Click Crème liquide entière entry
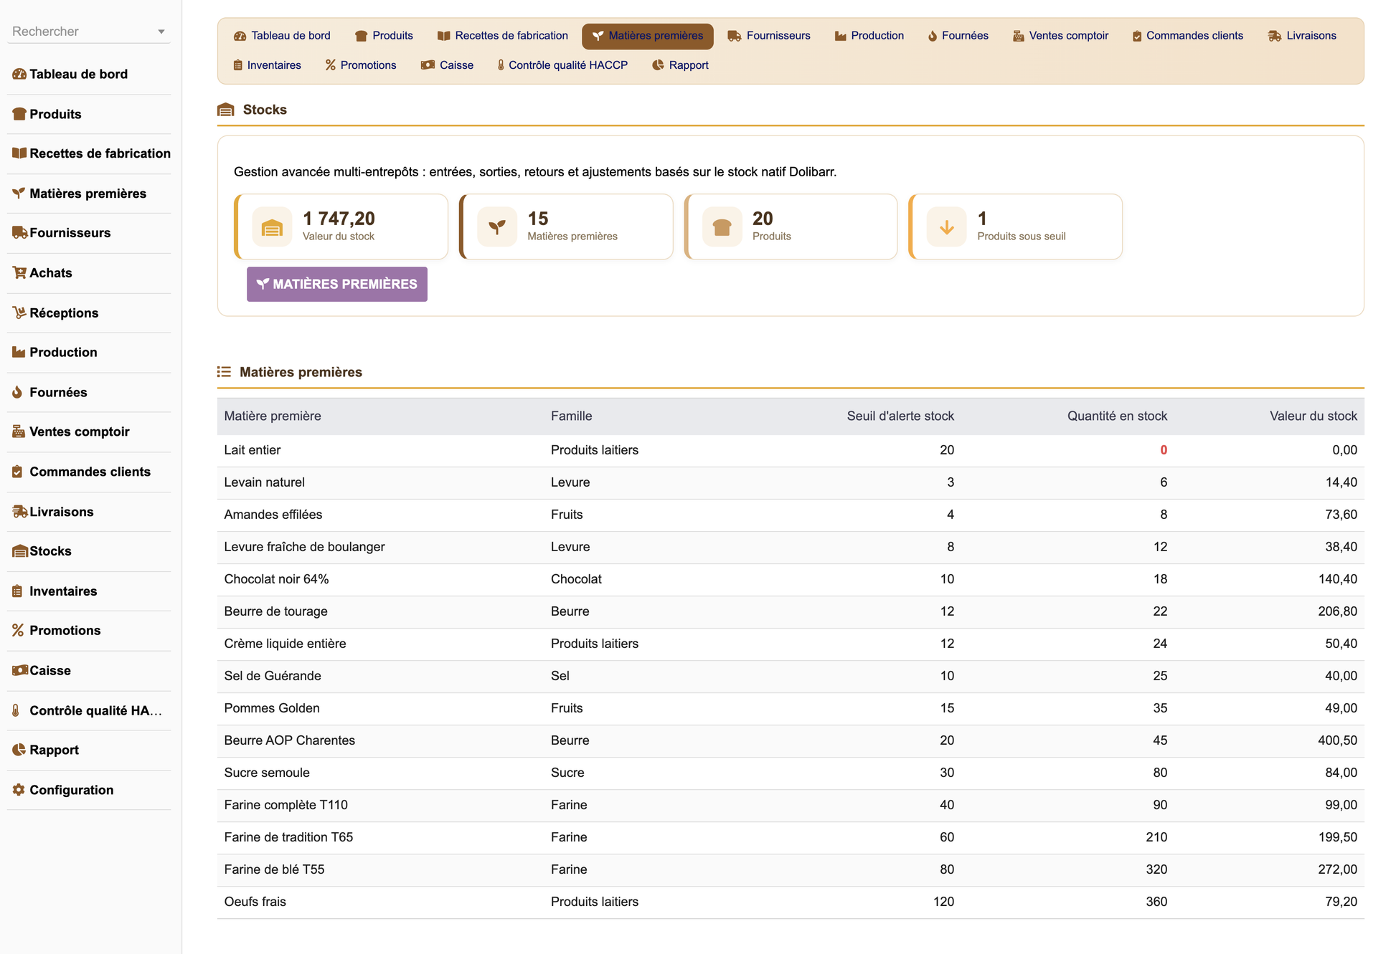This screenshot has width=1396, height=954. click(x=286, y=644)
